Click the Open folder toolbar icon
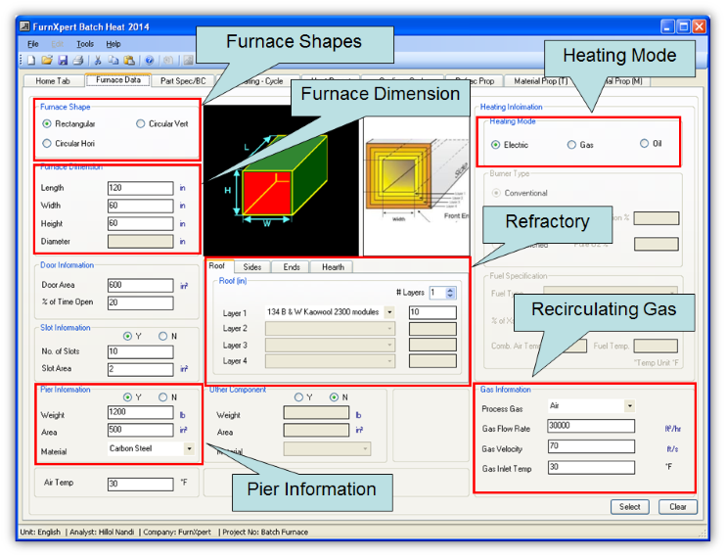Viewport: 726px width, 557px height. [x=47, y=61]
